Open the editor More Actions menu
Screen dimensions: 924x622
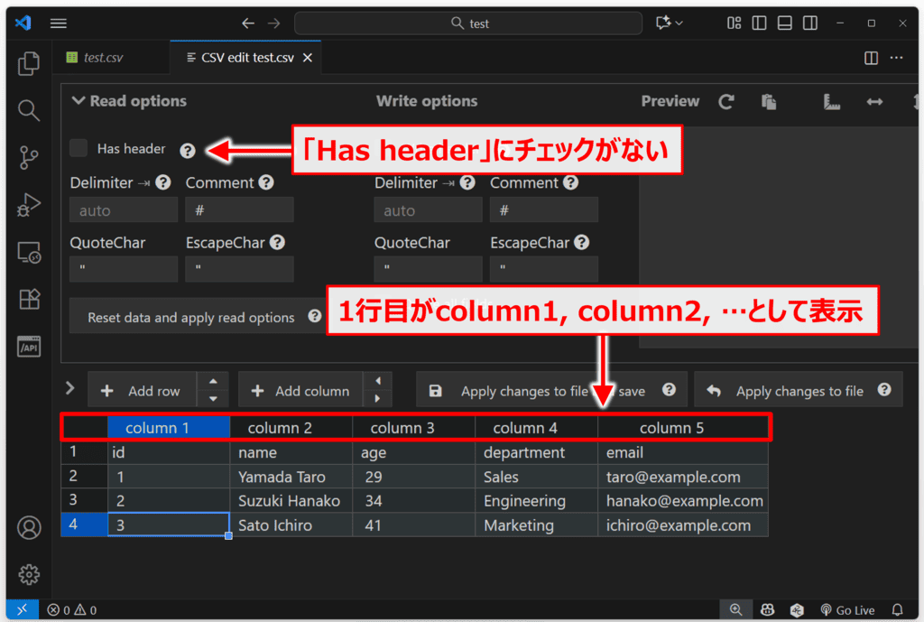pyautogui.click(x=896, y=58)
